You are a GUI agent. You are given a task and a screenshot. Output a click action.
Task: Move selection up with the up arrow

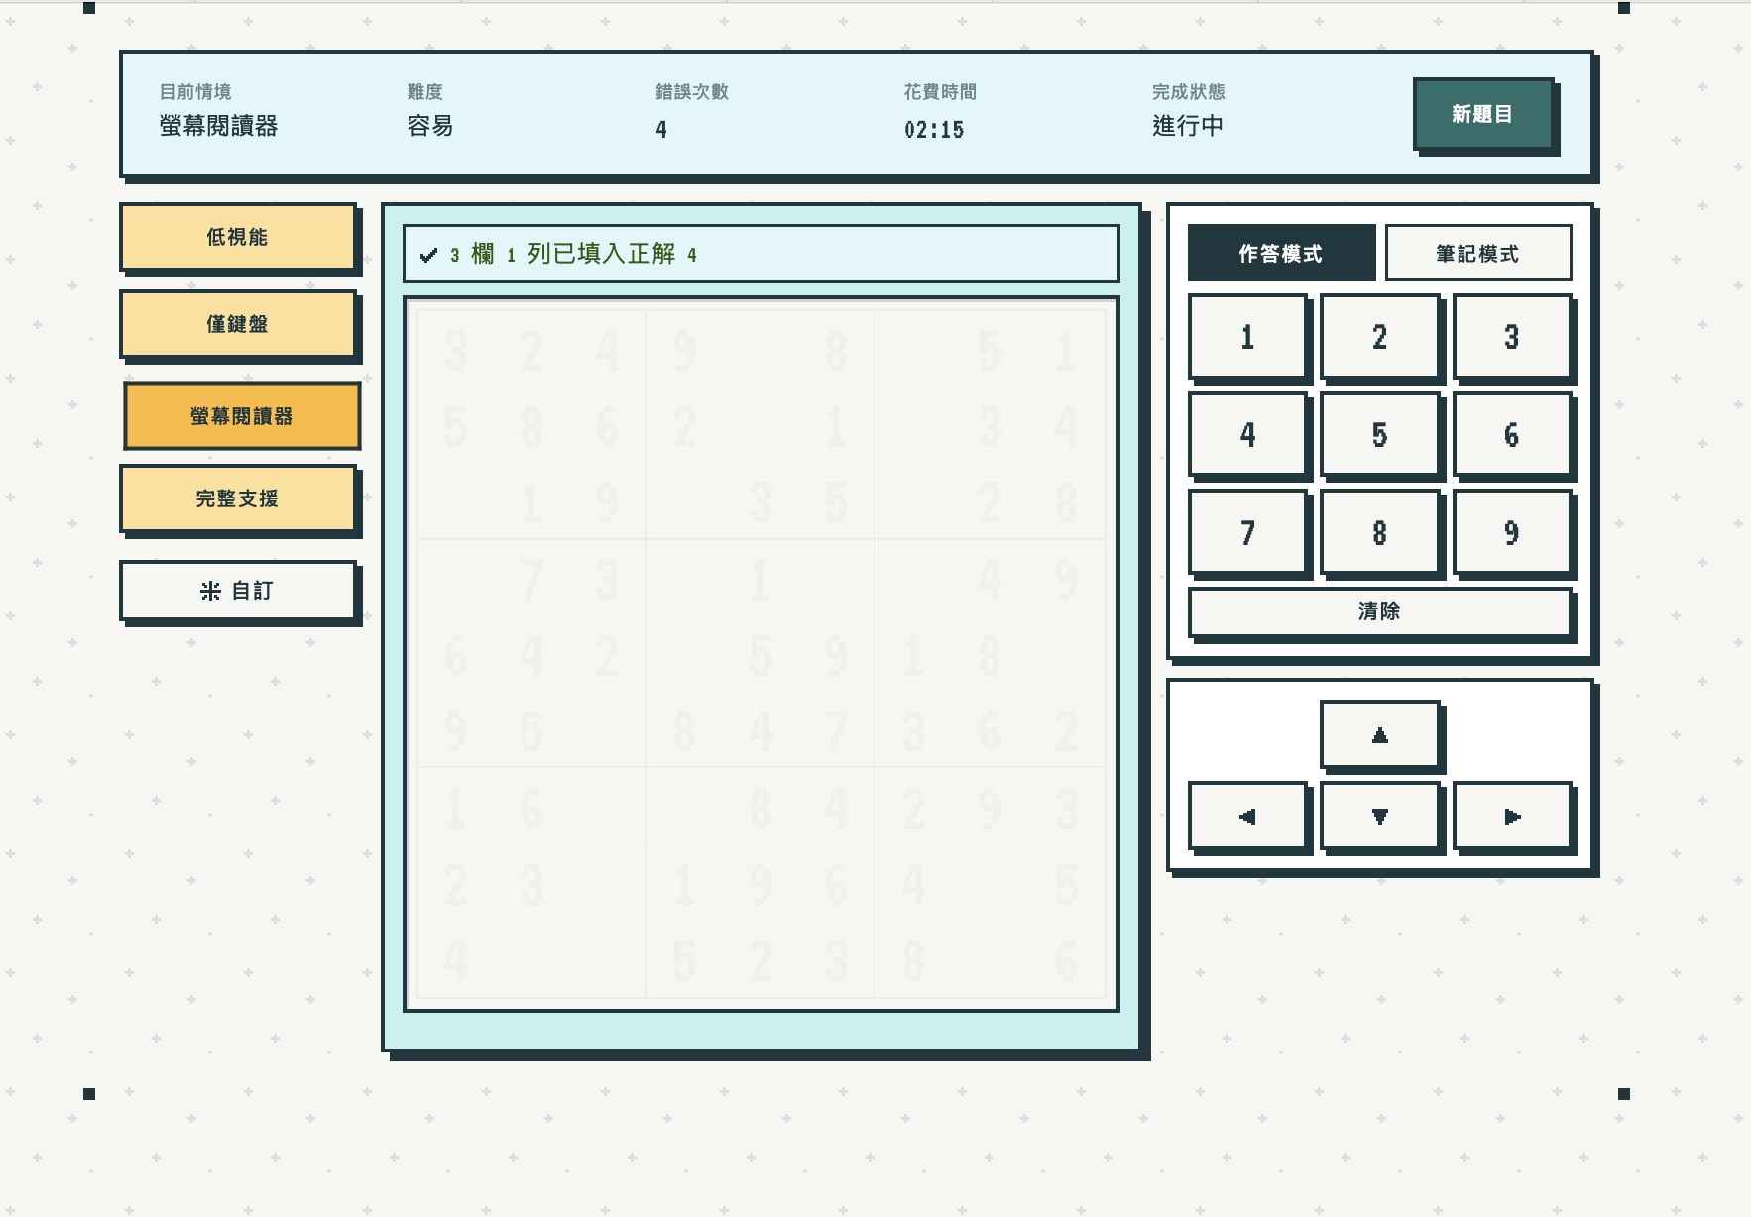coord(1379,734)
